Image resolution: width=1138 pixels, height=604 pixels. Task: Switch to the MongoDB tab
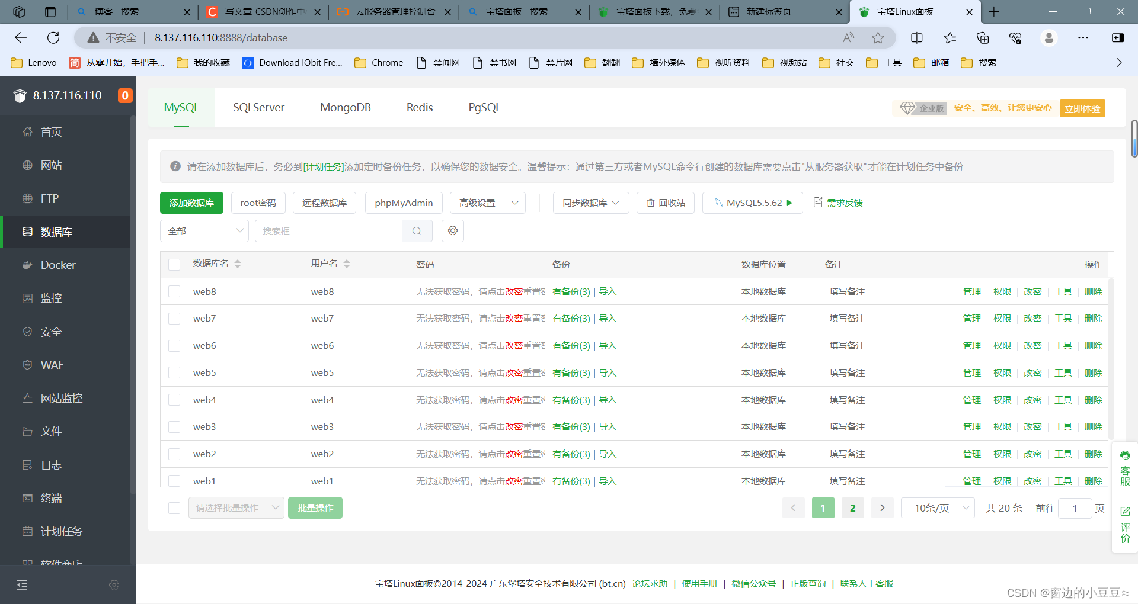[x=346, y=108]
